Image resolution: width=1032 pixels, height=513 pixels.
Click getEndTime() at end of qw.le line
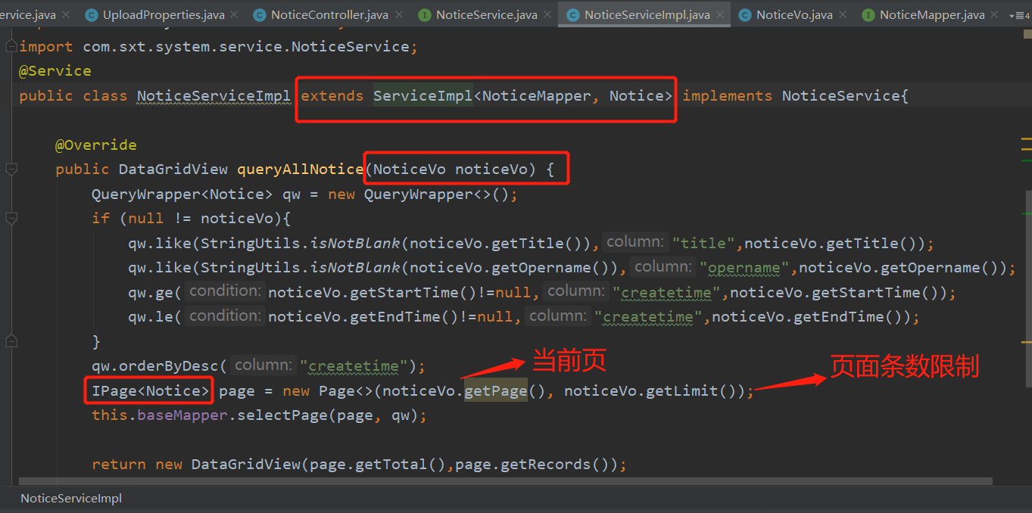pos(850,317)
